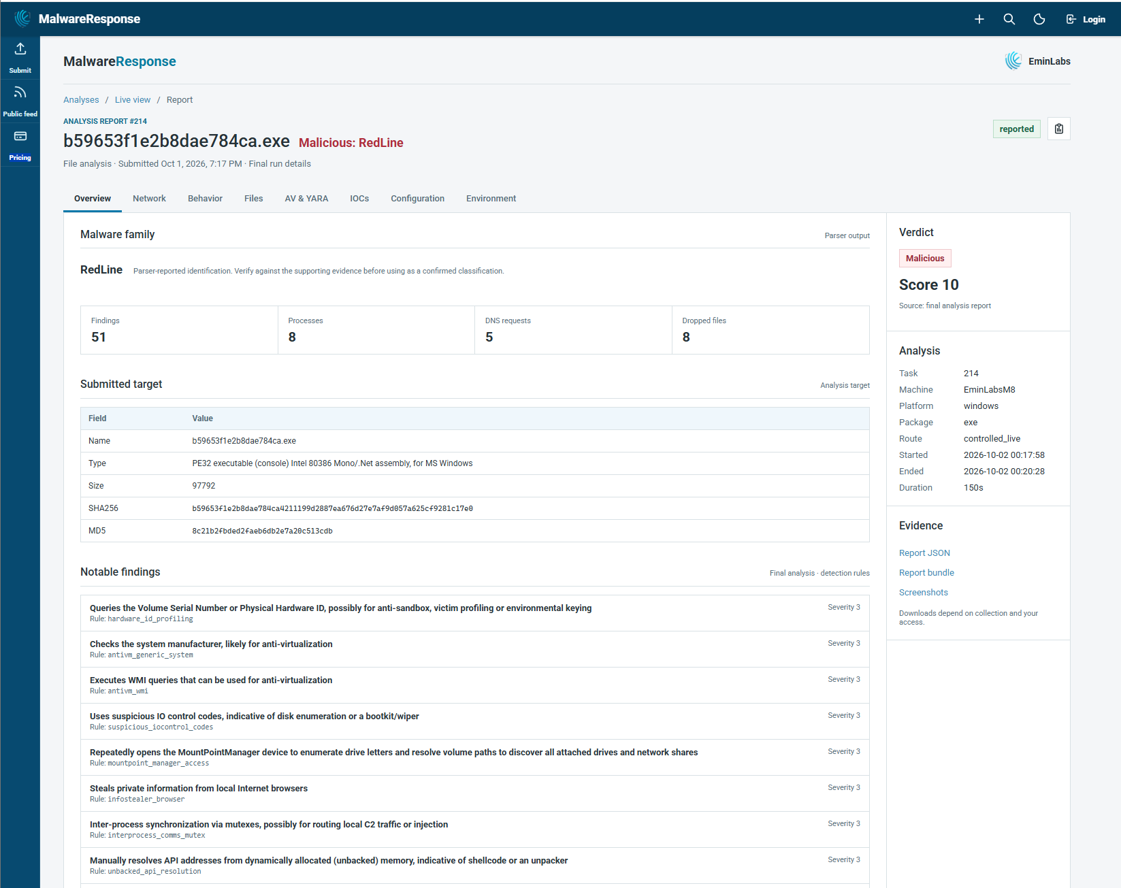The height and width of the screenshot is (888, 1121).
Task: Download the Report bundle link
Action: pyautogui.click(x=926, y=573)
